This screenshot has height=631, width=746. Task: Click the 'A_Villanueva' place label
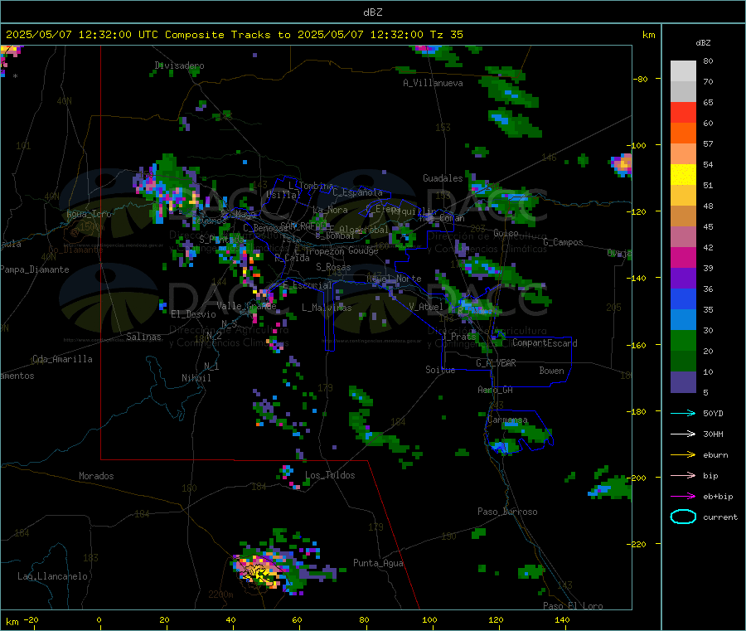[433, 83]
